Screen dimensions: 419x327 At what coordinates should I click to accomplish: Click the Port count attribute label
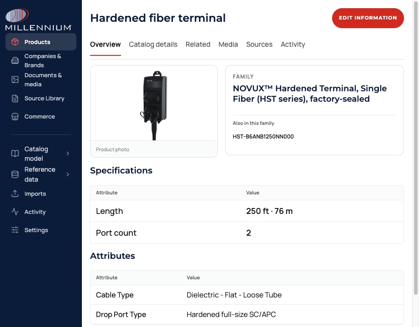tap(116, 233)
